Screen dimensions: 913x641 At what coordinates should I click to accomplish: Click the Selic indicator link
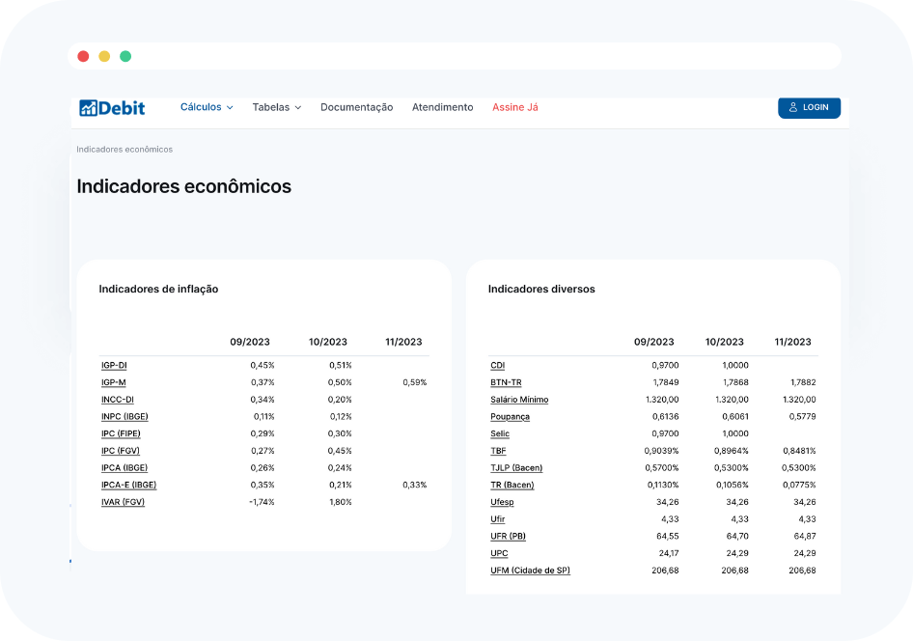500,433
